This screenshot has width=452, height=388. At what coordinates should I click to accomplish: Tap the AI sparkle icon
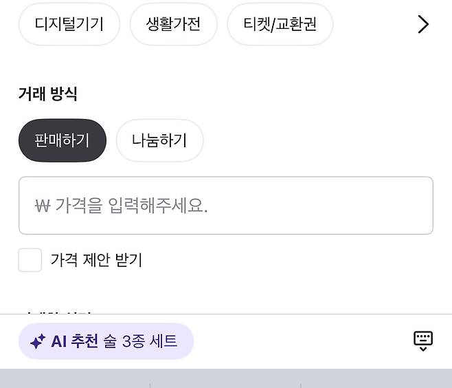coord(38,341)
